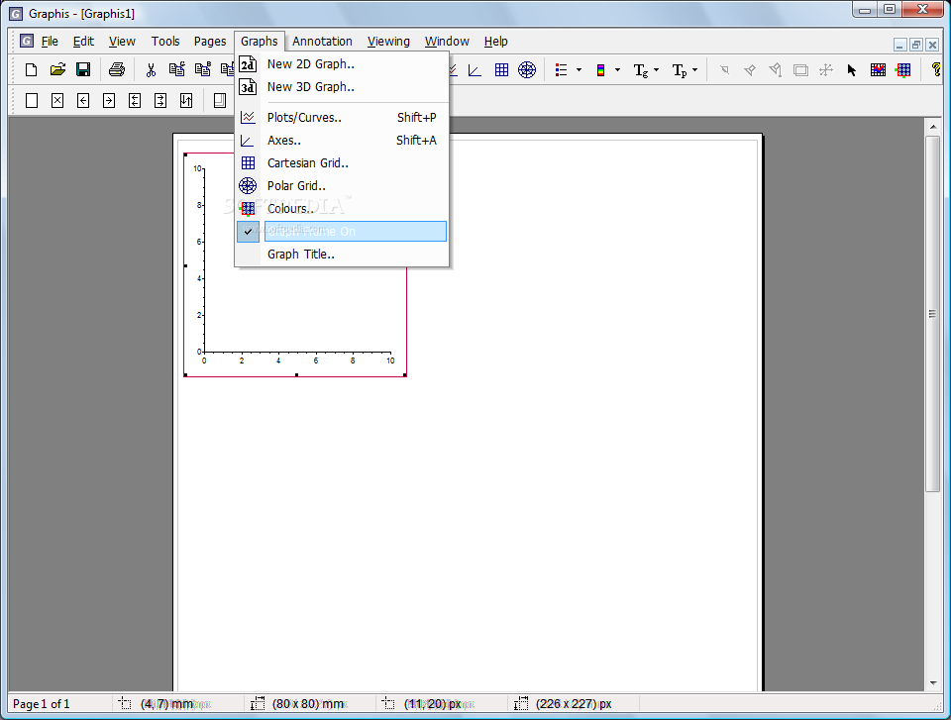
Task: Click the red and blue plot colours icon
Action: coord(878,70)
